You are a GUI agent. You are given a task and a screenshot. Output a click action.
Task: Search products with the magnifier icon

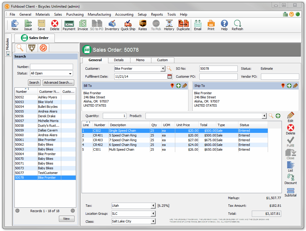click(271, 116)
